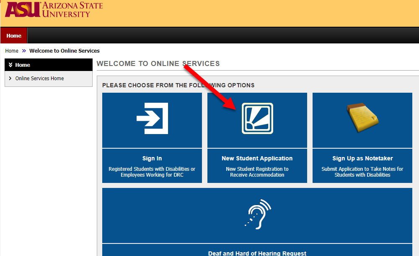Expand the arrow beside Online Services Home

coord(10,79)
